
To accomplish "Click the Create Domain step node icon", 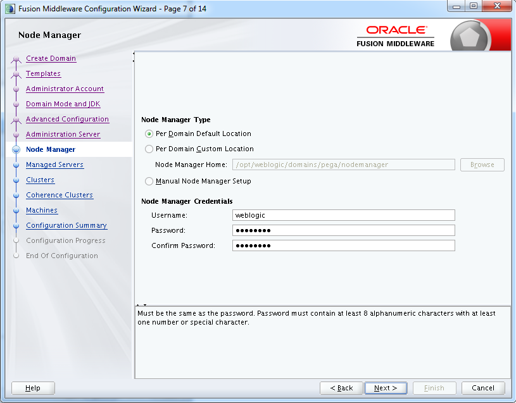I will [x=16, y=59].
